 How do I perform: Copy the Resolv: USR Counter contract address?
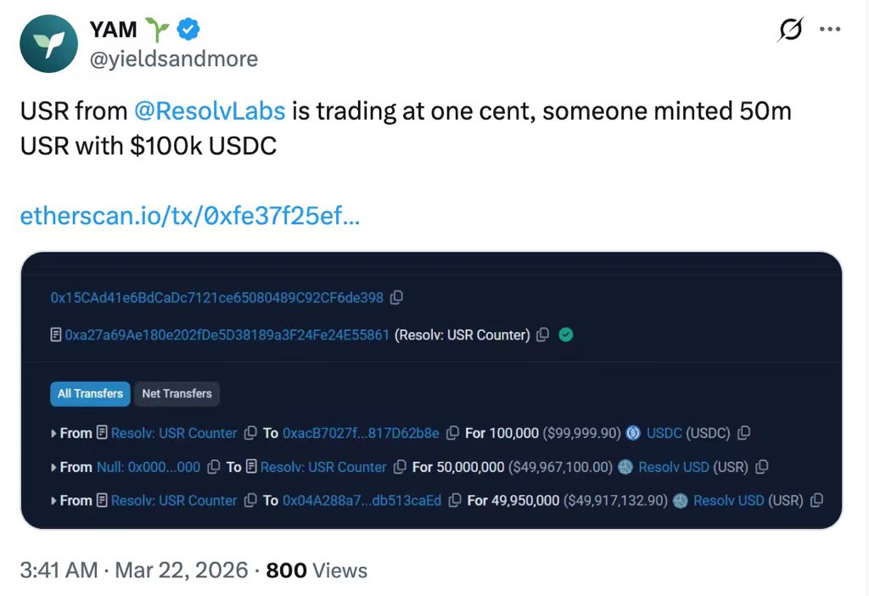click(543, 335)
